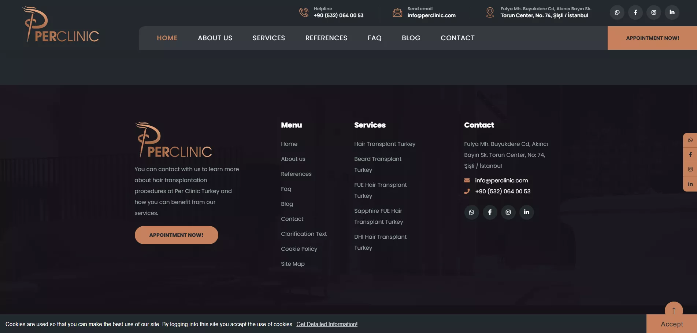Open the Services navigation menu item
The width and height of the screenshot is (697, 333).
(x=268, y=38)
